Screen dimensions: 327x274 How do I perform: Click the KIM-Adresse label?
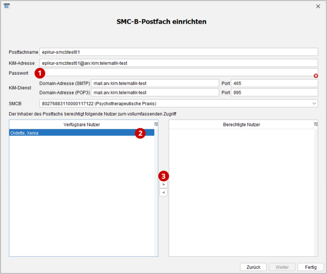pos(22,63)
